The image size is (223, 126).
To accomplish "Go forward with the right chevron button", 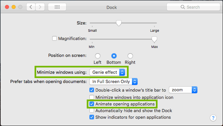I will coord(40,7).
